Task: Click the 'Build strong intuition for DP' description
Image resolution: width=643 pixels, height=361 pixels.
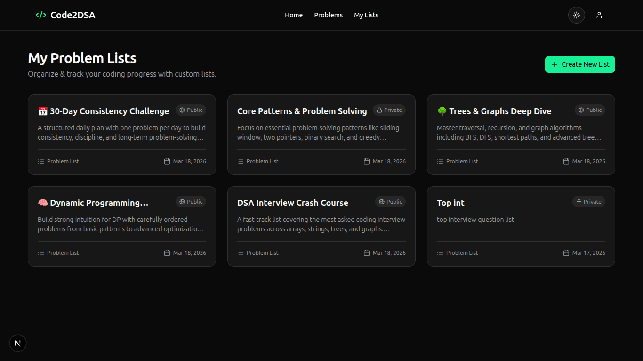Action: pyautogui.click(x=121, y=224)
